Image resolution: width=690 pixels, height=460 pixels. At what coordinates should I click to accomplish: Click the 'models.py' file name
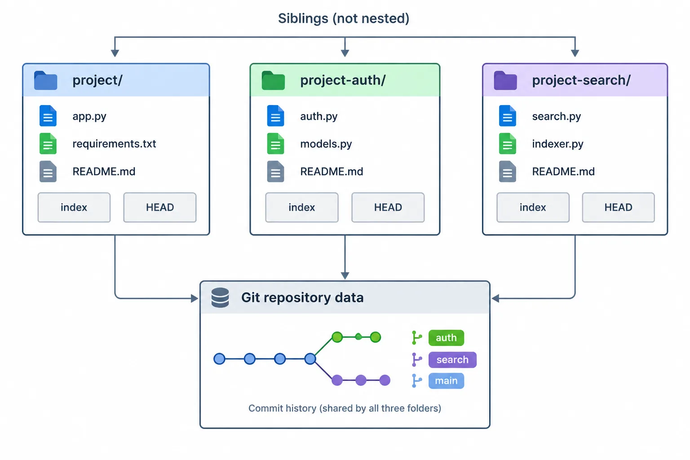coord(326,144)
